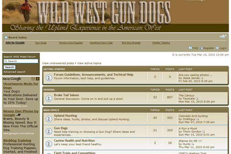231x154 pixels.
Task: Go to previous Google ad arrow
Action: pos(33,79)
